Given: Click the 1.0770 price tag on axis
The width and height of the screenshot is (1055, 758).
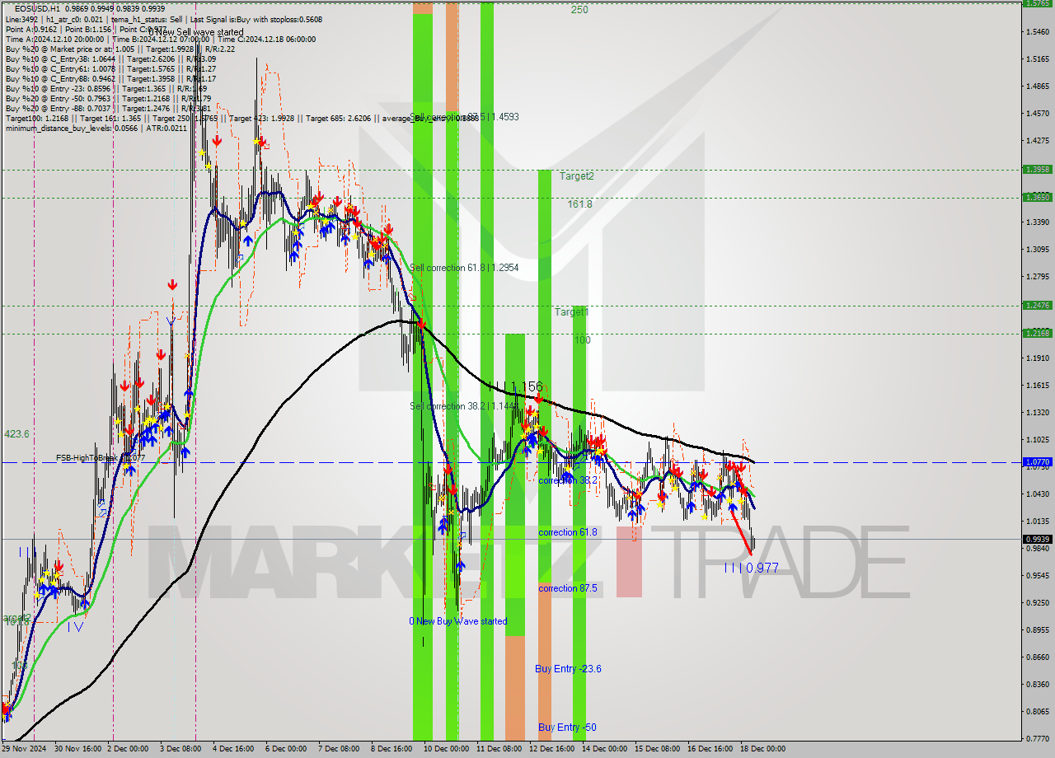Looking at the screenshot, I should [x=1037, y=462].
